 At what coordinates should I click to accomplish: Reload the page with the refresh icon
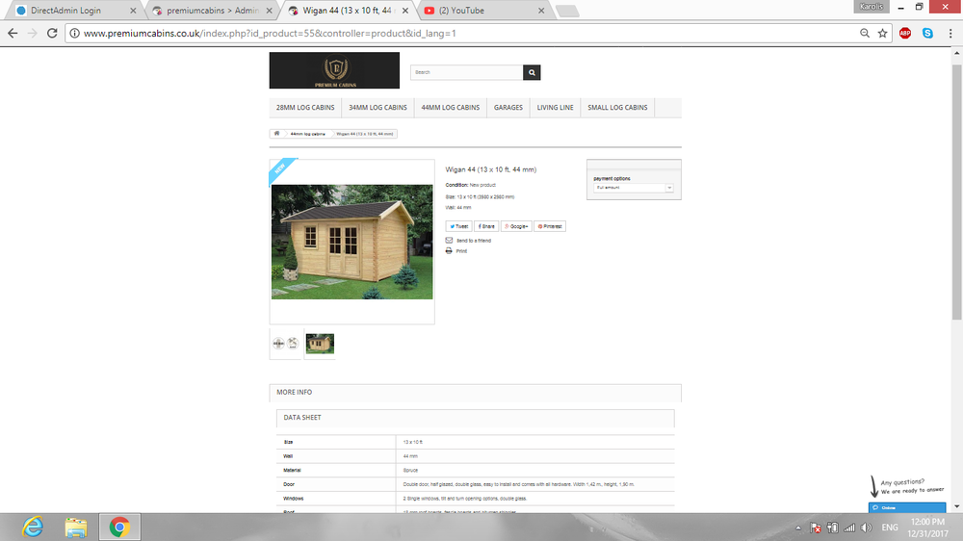[52, 33]
